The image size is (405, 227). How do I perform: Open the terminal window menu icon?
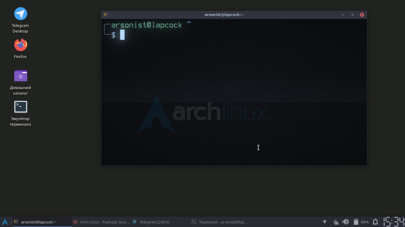(x=106, y=15)
